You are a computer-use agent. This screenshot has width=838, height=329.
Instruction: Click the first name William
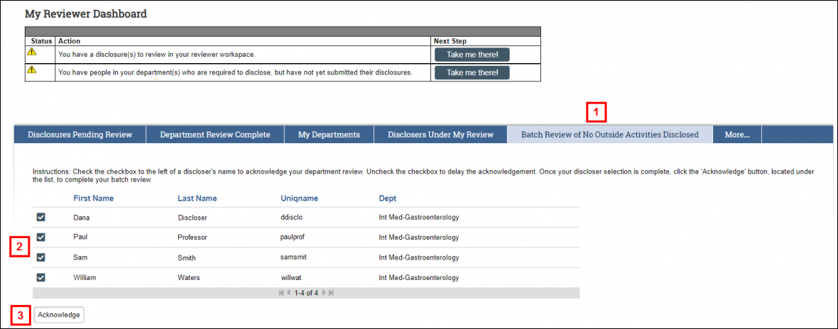(x=85, y=278)
